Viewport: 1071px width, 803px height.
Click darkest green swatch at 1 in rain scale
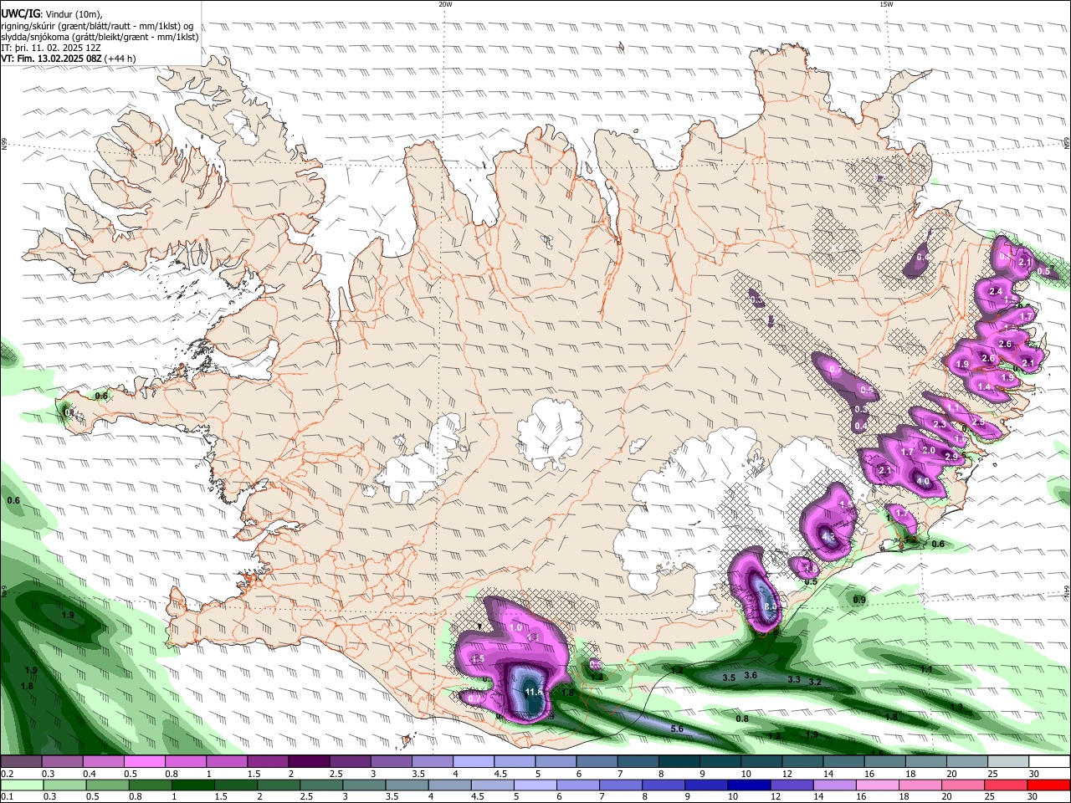point(193,785)
